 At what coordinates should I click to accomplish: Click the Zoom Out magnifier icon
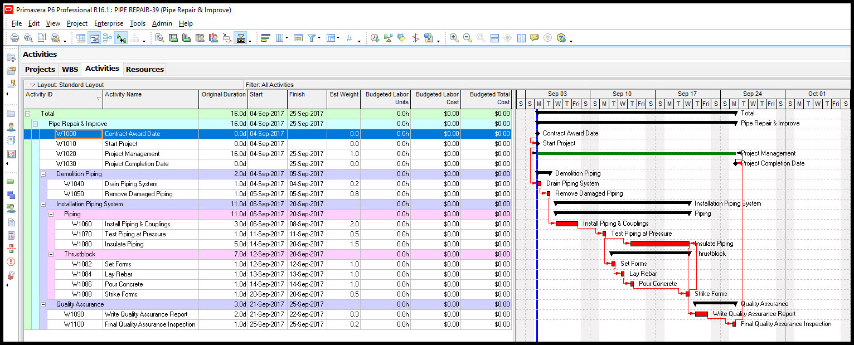click(x=468, y=38)
